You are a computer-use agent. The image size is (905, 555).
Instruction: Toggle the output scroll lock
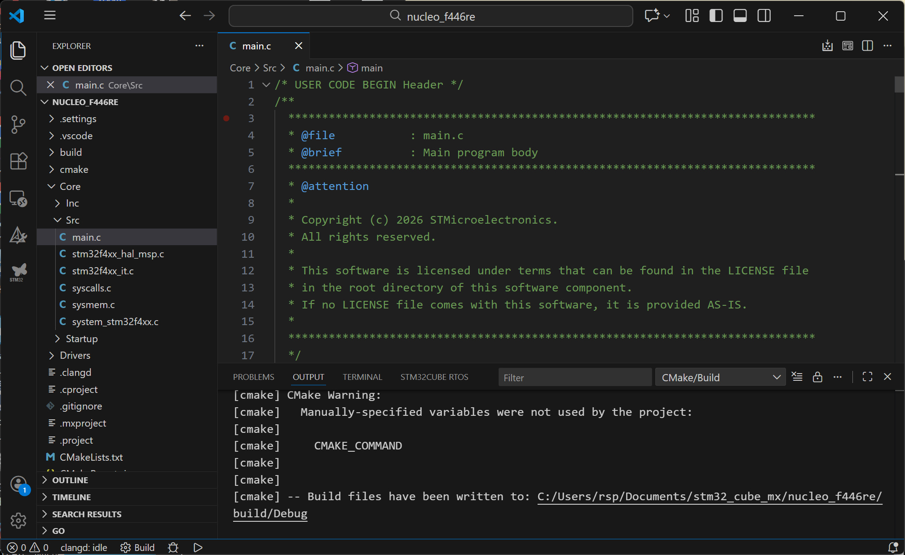click(817, 377)
